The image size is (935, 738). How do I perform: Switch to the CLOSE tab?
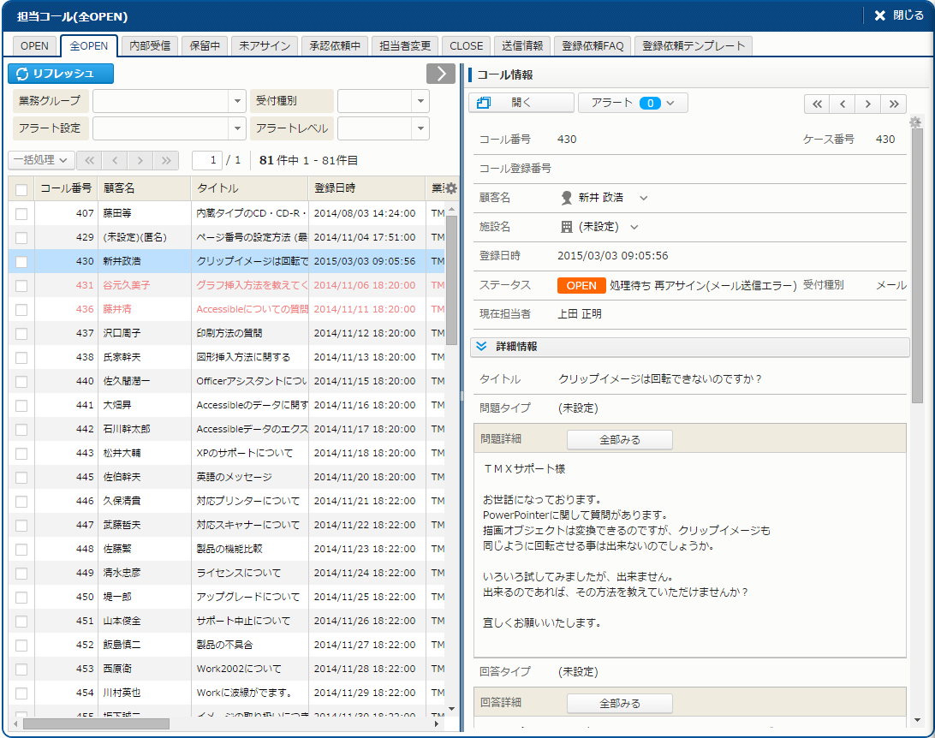[x=467, y=46]
